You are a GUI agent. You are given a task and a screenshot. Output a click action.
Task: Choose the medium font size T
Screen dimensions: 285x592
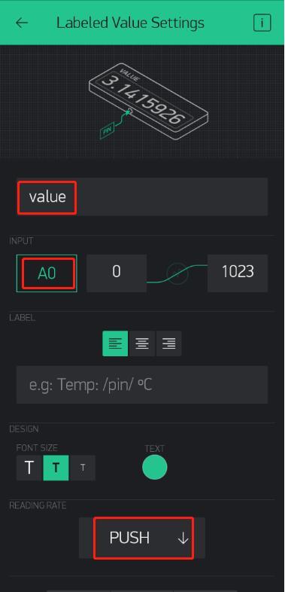point(56,468)
